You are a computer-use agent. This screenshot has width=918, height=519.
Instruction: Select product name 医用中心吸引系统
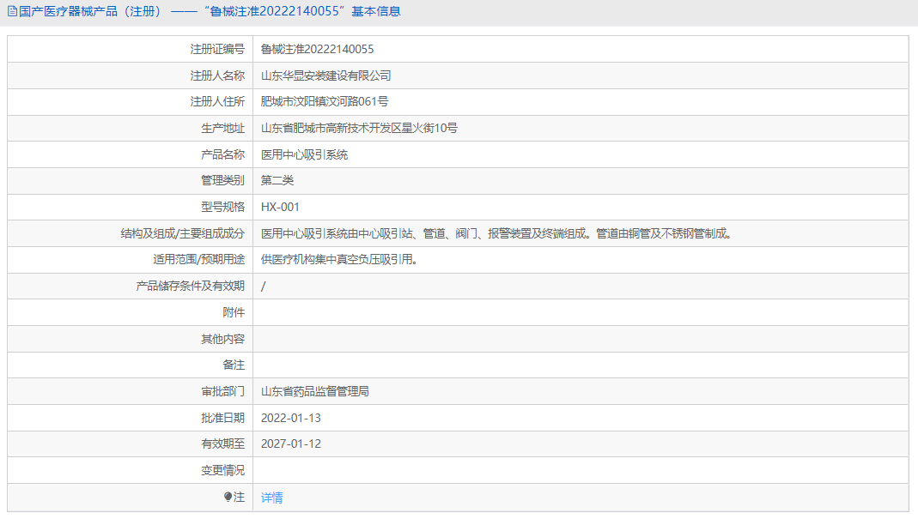[304, 154]
